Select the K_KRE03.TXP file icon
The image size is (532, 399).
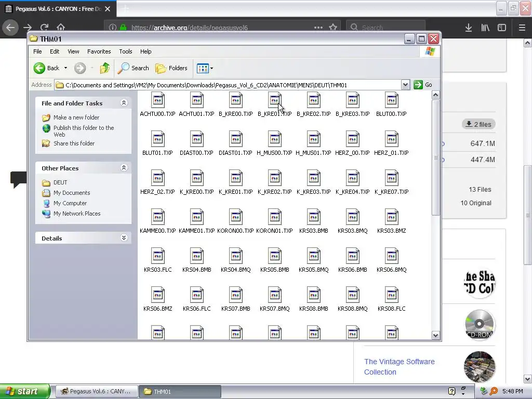click(x=314, y=178)
